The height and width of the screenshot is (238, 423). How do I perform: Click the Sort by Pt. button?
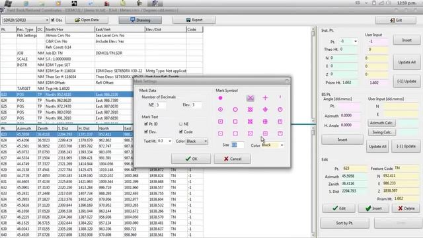[x=344, y=223]
